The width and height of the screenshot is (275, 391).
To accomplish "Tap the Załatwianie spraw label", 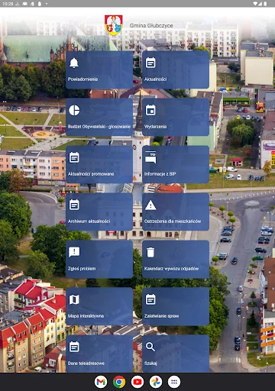I will pyautogui.click(x=162, y=316).
